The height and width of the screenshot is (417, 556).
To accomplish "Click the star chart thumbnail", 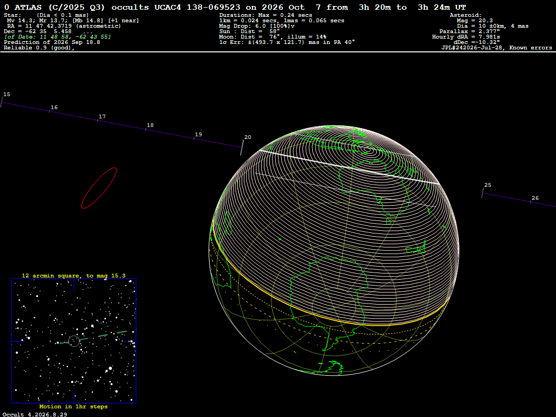I will (x=74, y=341).
